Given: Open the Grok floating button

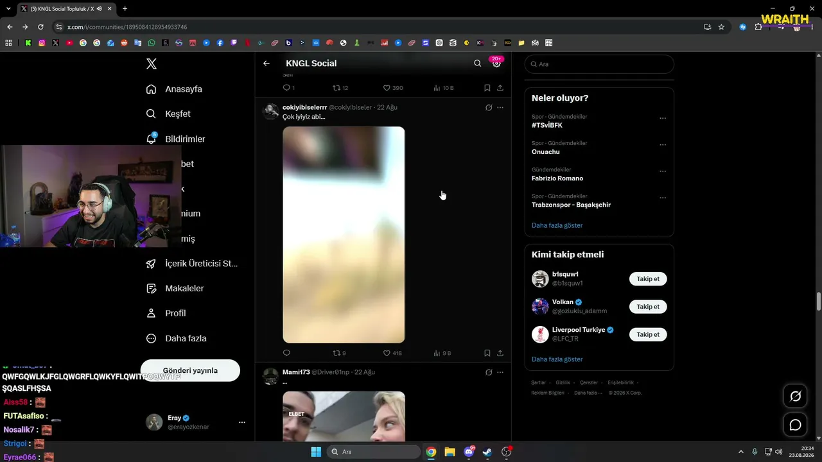Looking at the screenshot, I should click(795, 397).
